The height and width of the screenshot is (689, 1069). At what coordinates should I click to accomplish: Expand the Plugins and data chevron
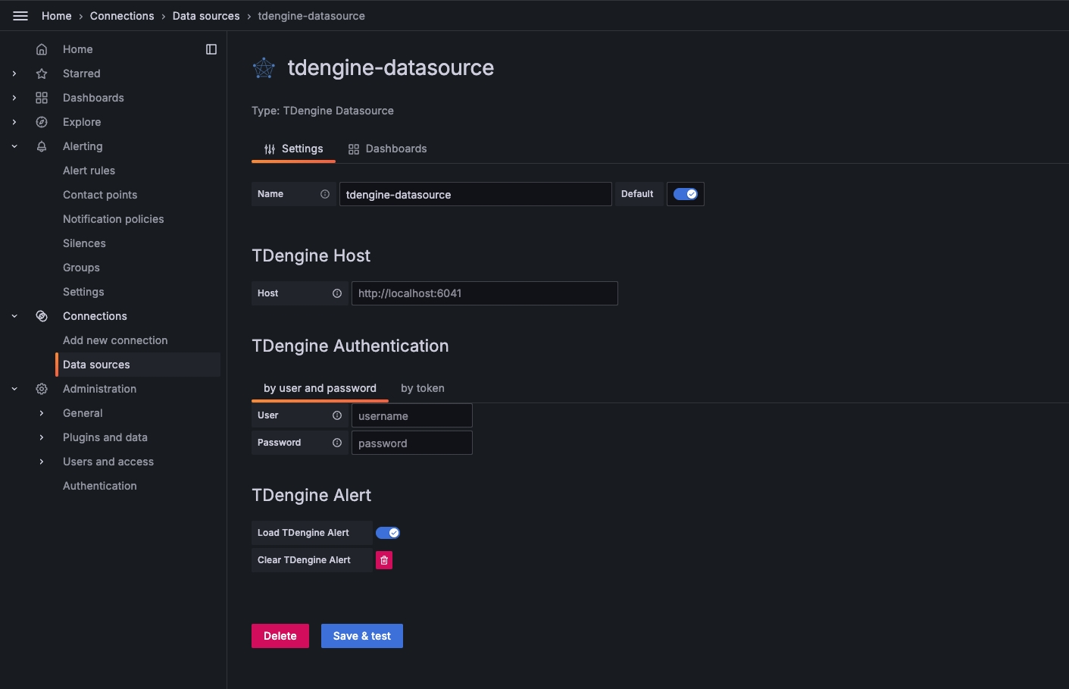tap(42, 437)
